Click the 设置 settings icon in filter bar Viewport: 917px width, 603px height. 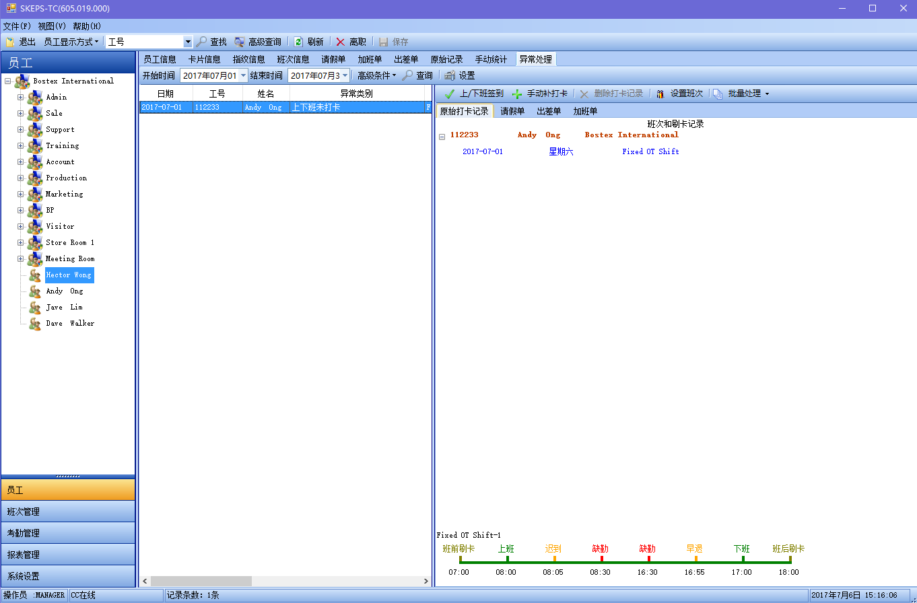point(450,76)
